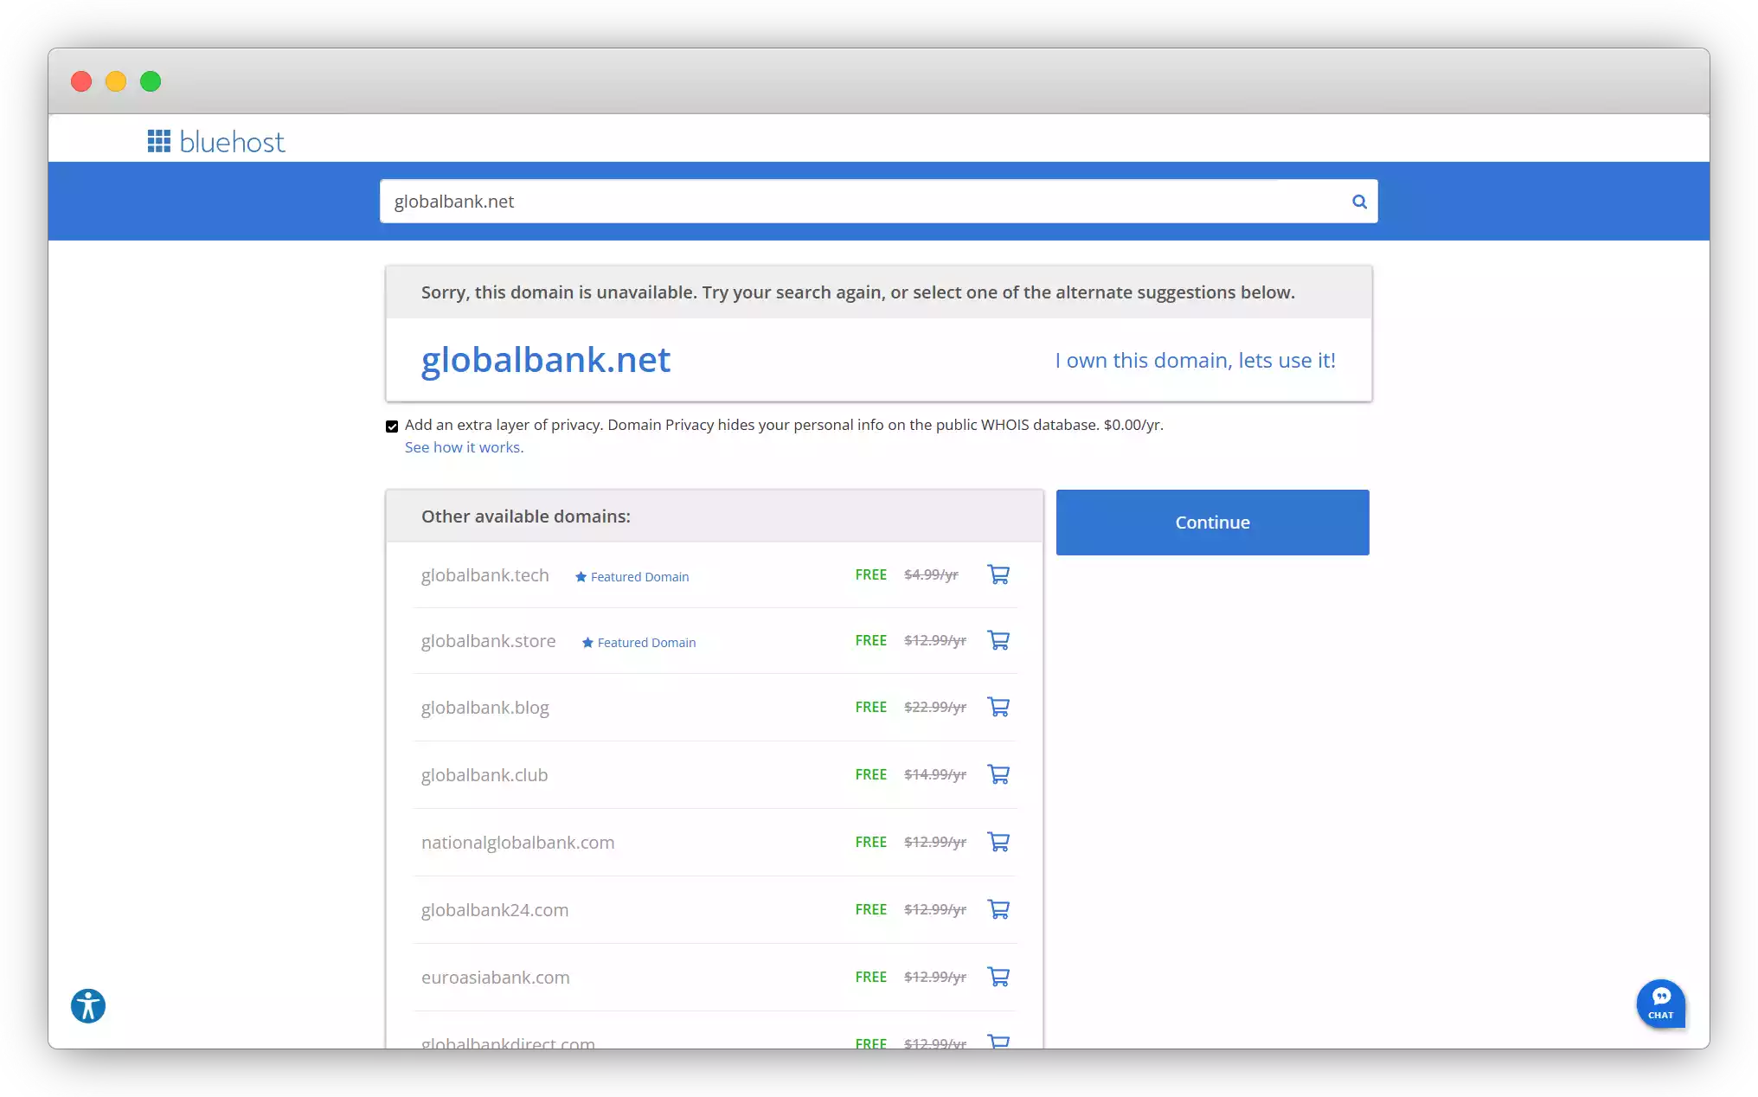Select the globalbank.blog domain name
This screenshot has width=1758, height=1097.
pos(484,708)
